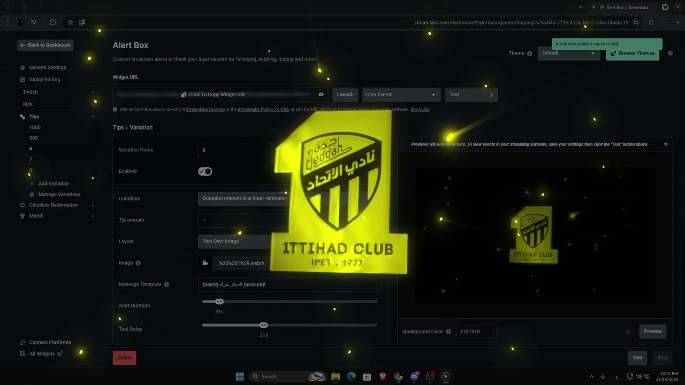Image resolution: width=685 pixels, height=385 pixels.
Task: Open the Test events dropdown by the URL
Action: coord(471,95)
